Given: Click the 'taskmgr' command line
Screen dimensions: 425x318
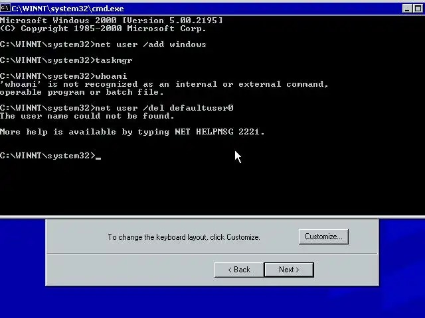Looking at the screenshot, I should tap(66, 60).
